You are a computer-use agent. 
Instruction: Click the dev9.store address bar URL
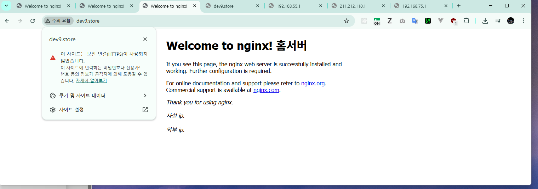pos(88,21)
